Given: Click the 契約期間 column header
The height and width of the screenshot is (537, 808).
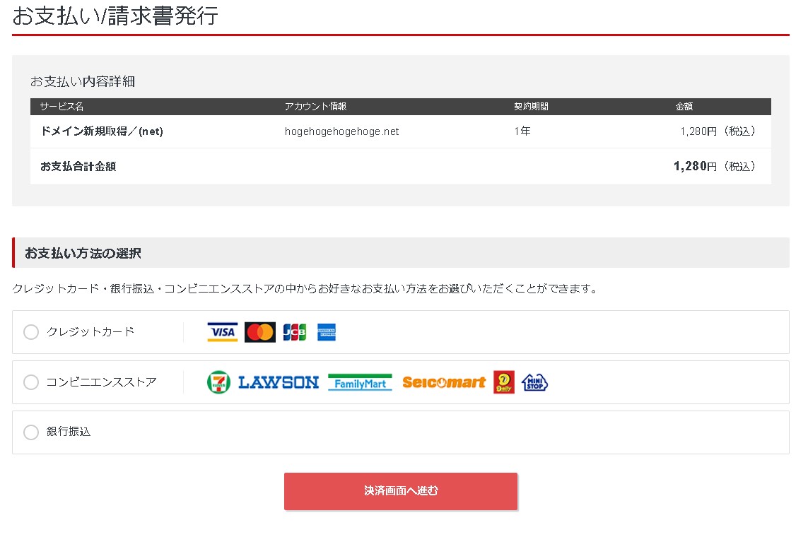Looking at the screenshot, I should click(x=531, y=107).
